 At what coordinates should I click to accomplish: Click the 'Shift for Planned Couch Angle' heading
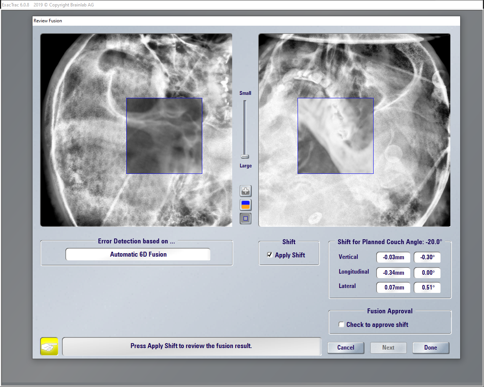(x=390, y=242)
